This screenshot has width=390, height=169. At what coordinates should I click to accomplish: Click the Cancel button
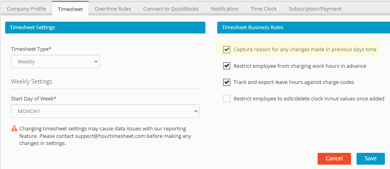[x=334, y=158]
